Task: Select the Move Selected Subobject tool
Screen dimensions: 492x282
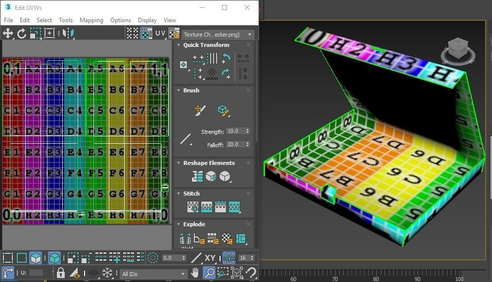Action: coord(8,34)
